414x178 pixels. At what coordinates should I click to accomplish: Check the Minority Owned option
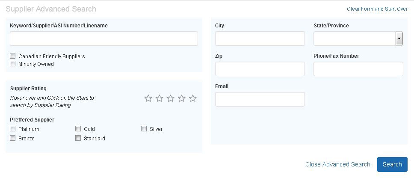13,64
